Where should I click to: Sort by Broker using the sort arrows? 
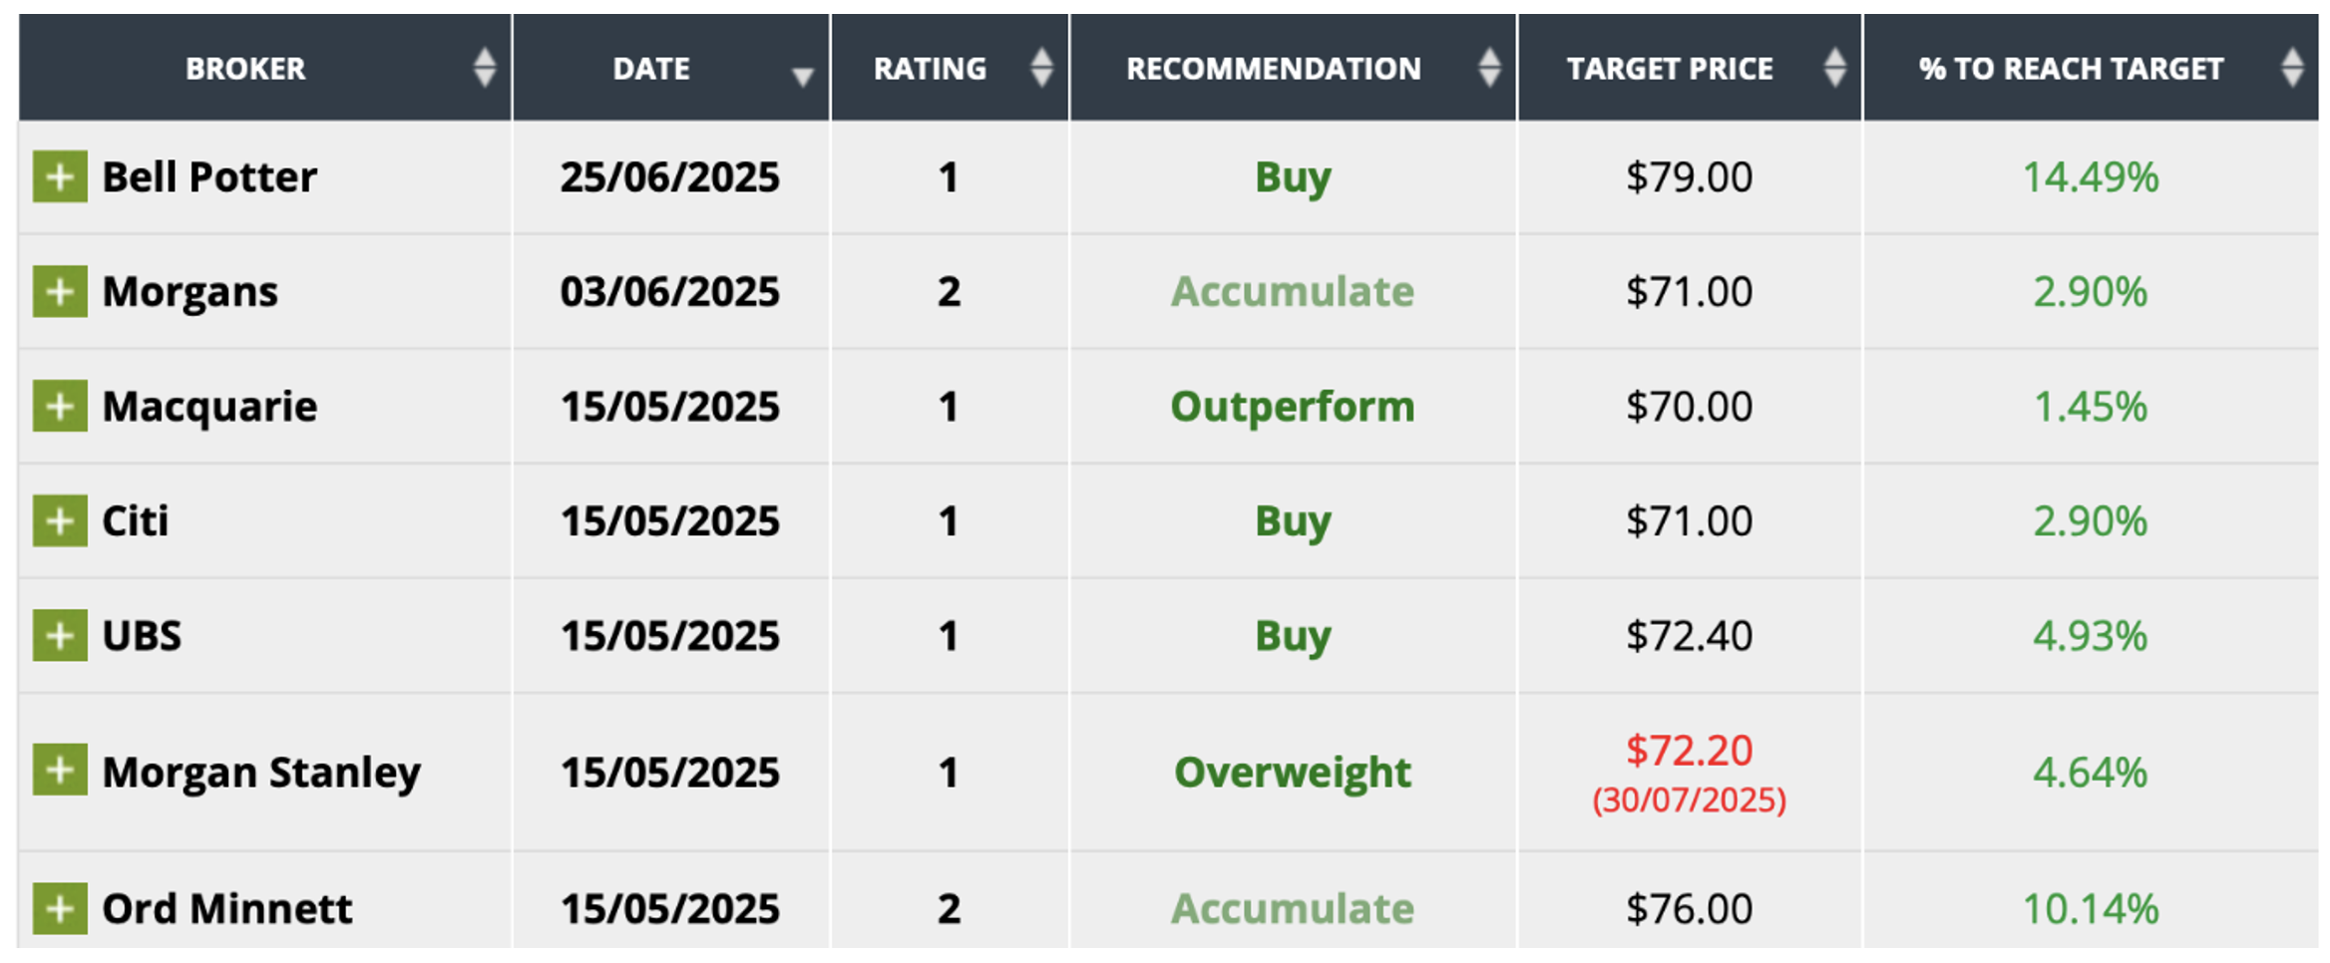coord(485,68)
